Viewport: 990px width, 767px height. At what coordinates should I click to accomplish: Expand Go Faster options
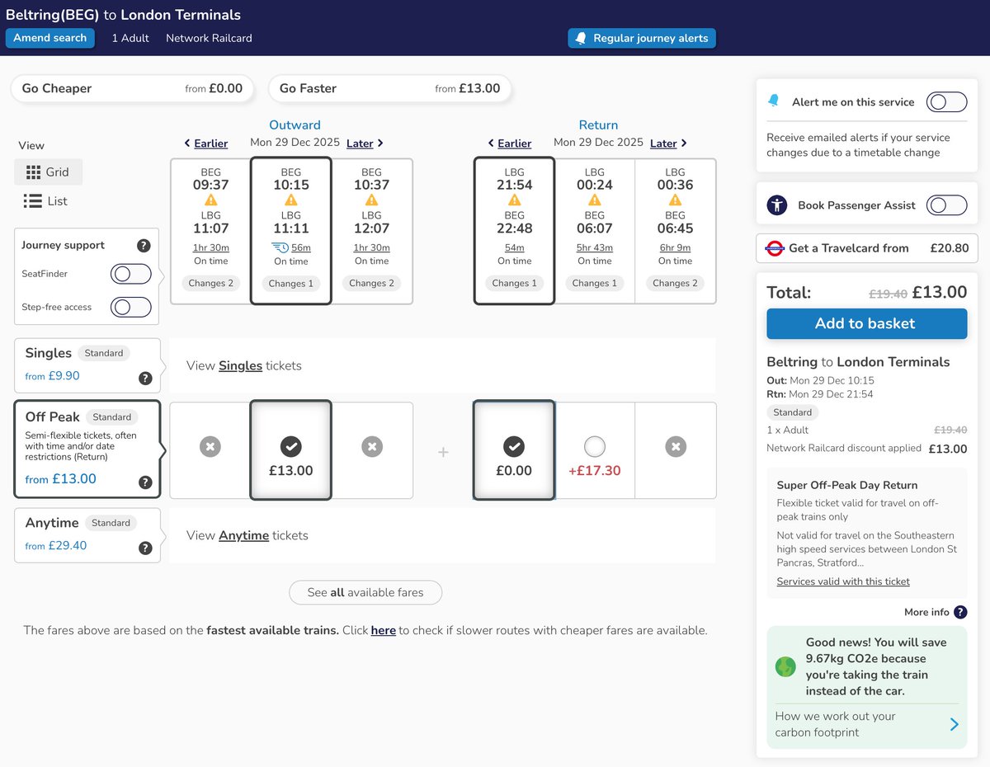(390, 88)
